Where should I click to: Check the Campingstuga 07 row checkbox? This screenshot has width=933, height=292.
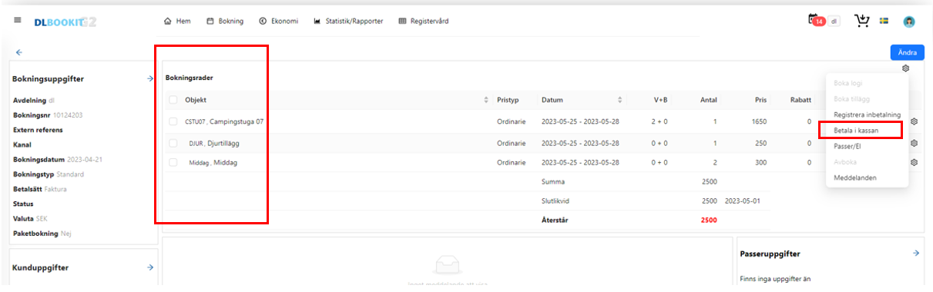point(173,121)
